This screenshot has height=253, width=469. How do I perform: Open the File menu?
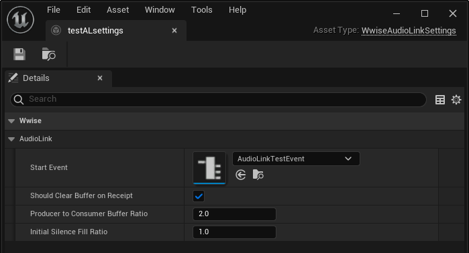click(x=54, y=10)
